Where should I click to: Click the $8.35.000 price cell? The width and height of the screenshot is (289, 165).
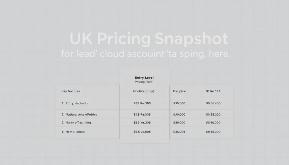[213, 115]
